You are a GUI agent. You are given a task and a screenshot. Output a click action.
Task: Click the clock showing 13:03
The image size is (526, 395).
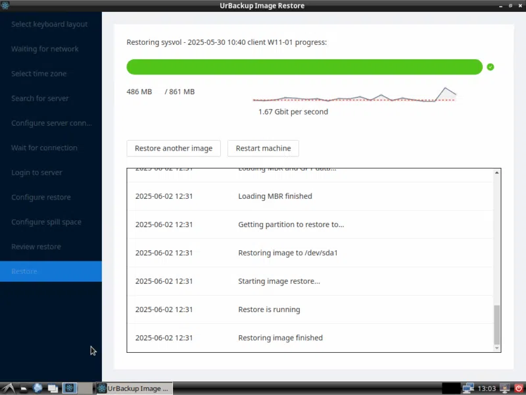[487, 388]
